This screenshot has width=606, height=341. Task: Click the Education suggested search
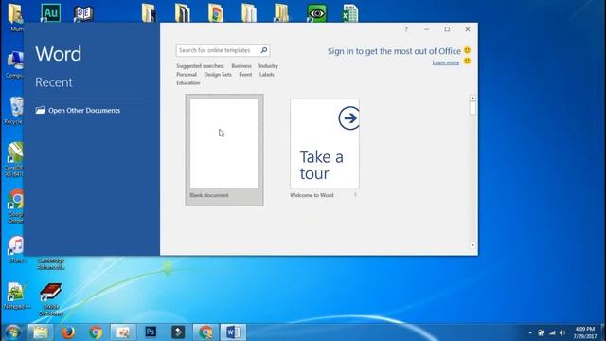[x=188, y=82]
